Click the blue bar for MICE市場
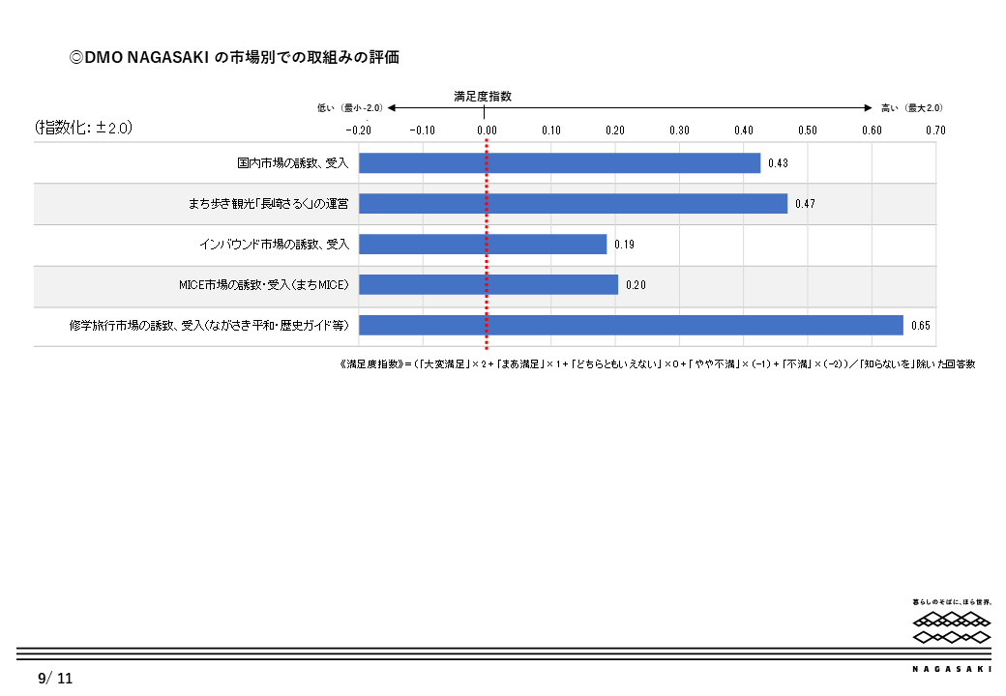The width and height of the screenshot is (1006, 696). pyautogui.click(x=488, y=284)
